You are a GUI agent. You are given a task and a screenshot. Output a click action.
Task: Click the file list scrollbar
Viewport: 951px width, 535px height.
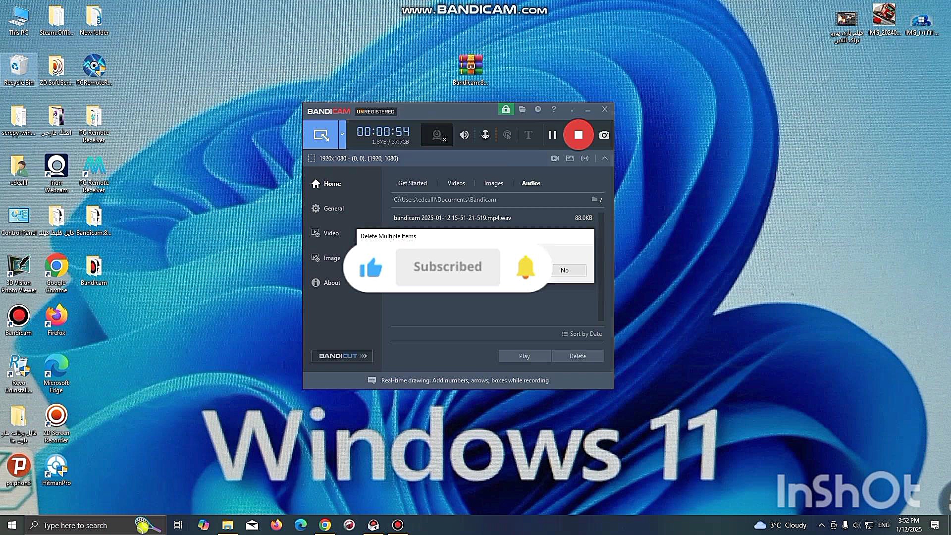pos(601,267)
